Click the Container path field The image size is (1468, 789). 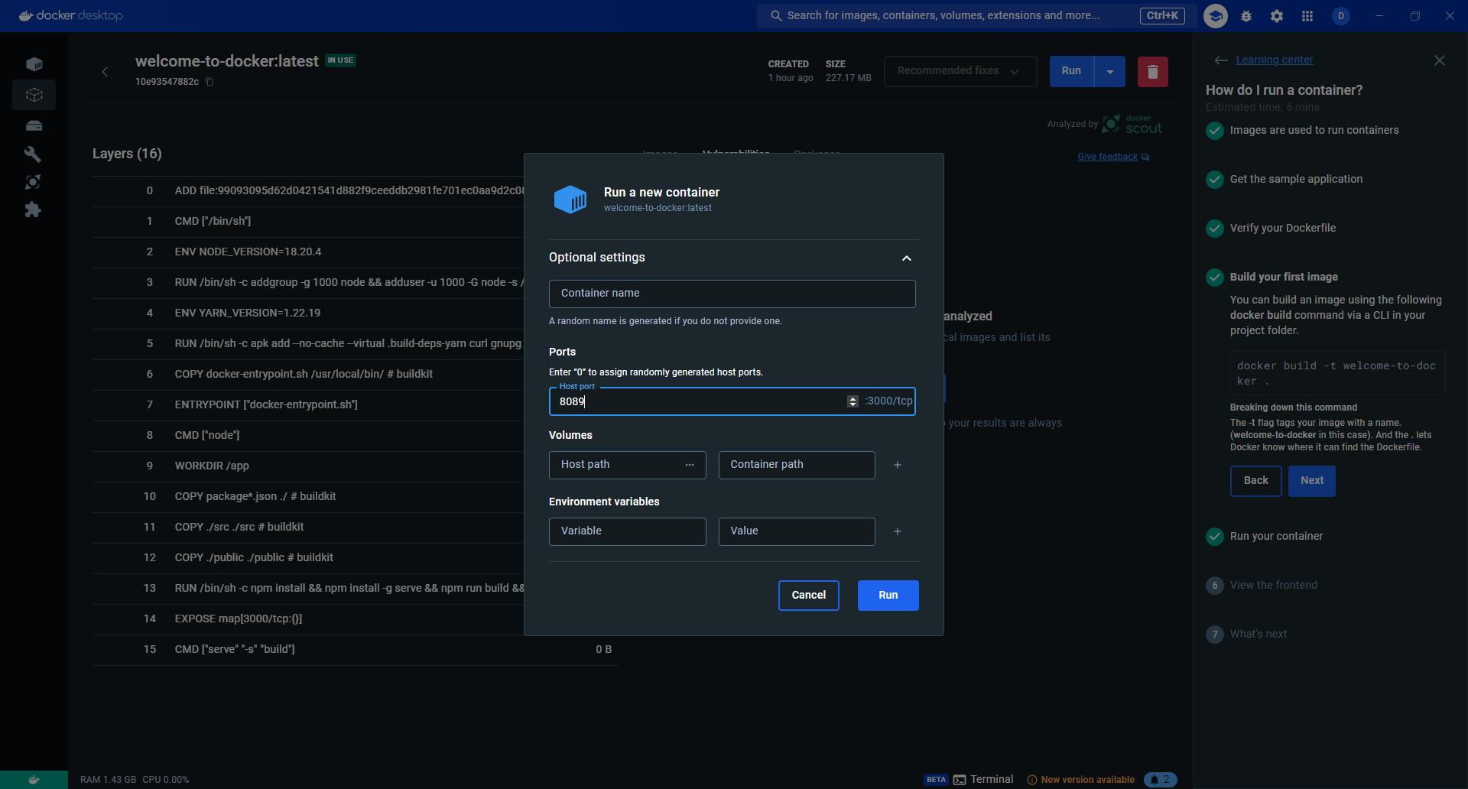click(x=797, y=465)
